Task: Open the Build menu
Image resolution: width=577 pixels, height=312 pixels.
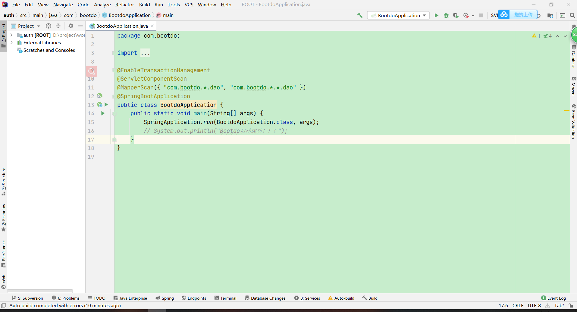Action: 145,5
